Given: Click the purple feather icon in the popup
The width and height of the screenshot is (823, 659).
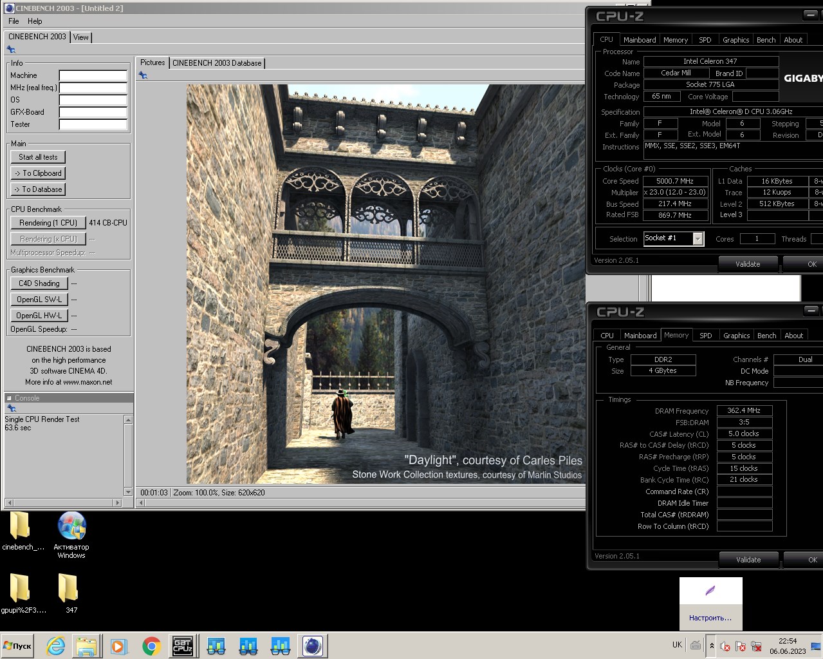Looking at the screenshot, I should (x=710, y=591).
